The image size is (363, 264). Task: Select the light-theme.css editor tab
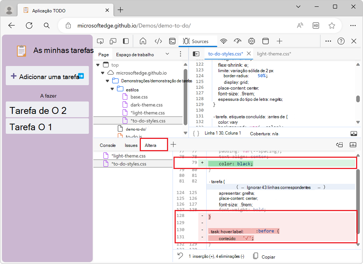(x=274, y=54)
